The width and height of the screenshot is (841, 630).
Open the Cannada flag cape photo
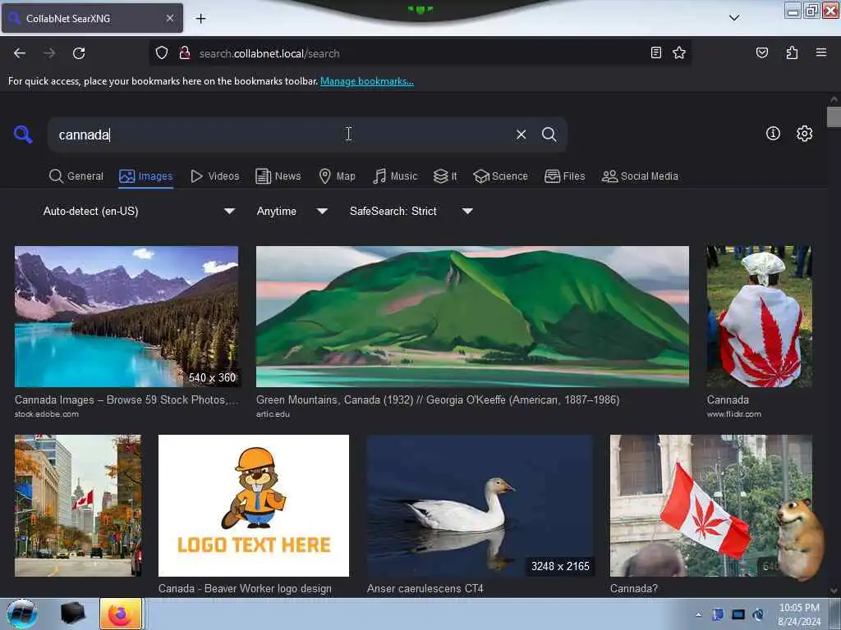pyautogui.click(x=760, y=317)
